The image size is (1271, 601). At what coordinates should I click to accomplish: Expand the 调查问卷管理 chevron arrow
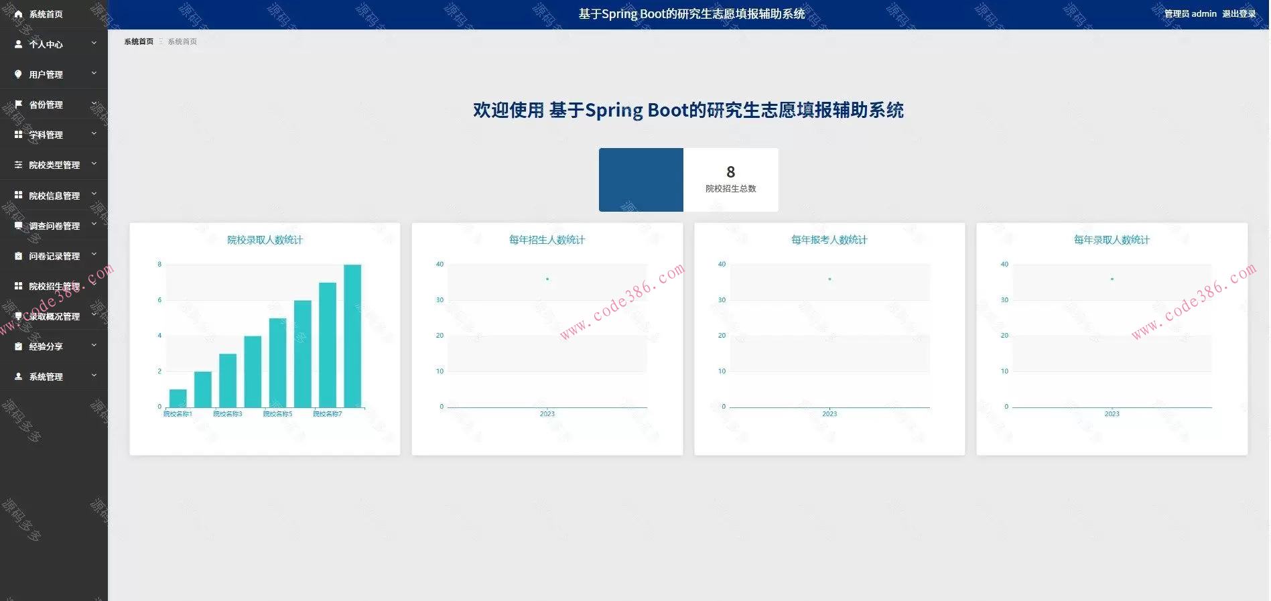(94, 225)
